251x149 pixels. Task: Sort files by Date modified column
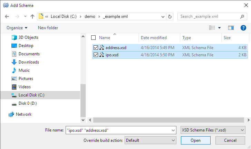click(154, 38)
